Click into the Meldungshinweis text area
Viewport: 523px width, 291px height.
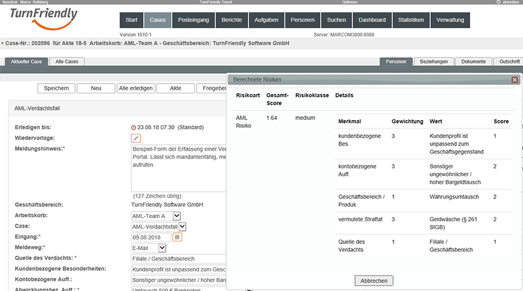click(x=178, y=168)
